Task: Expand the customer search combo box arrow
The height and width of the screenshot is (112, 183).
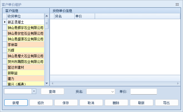Action: pyautogui.click(x=34, y=92)
